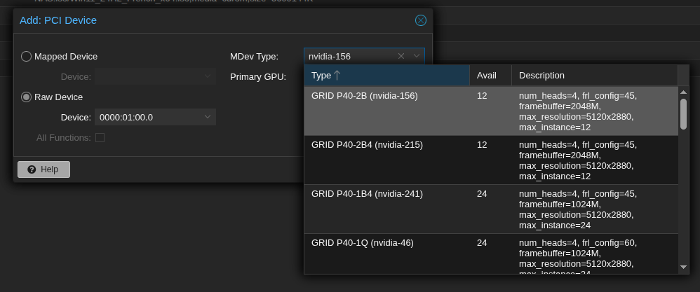The height and width of the screenshot is (292, 700).
Task: Click the Add: PCI Device title
Action: (58, 20)
